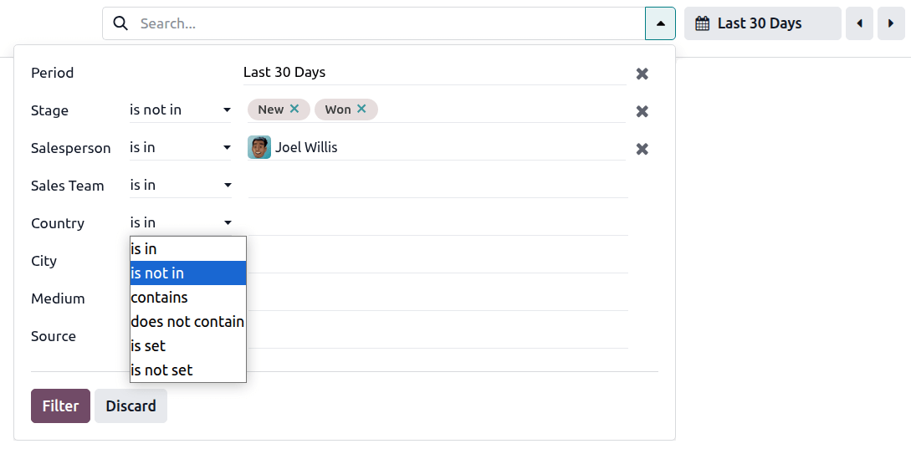This screenshot has height=454, width=911.
Task: Collapse the search options panel toggle
Action: (660, 23)
